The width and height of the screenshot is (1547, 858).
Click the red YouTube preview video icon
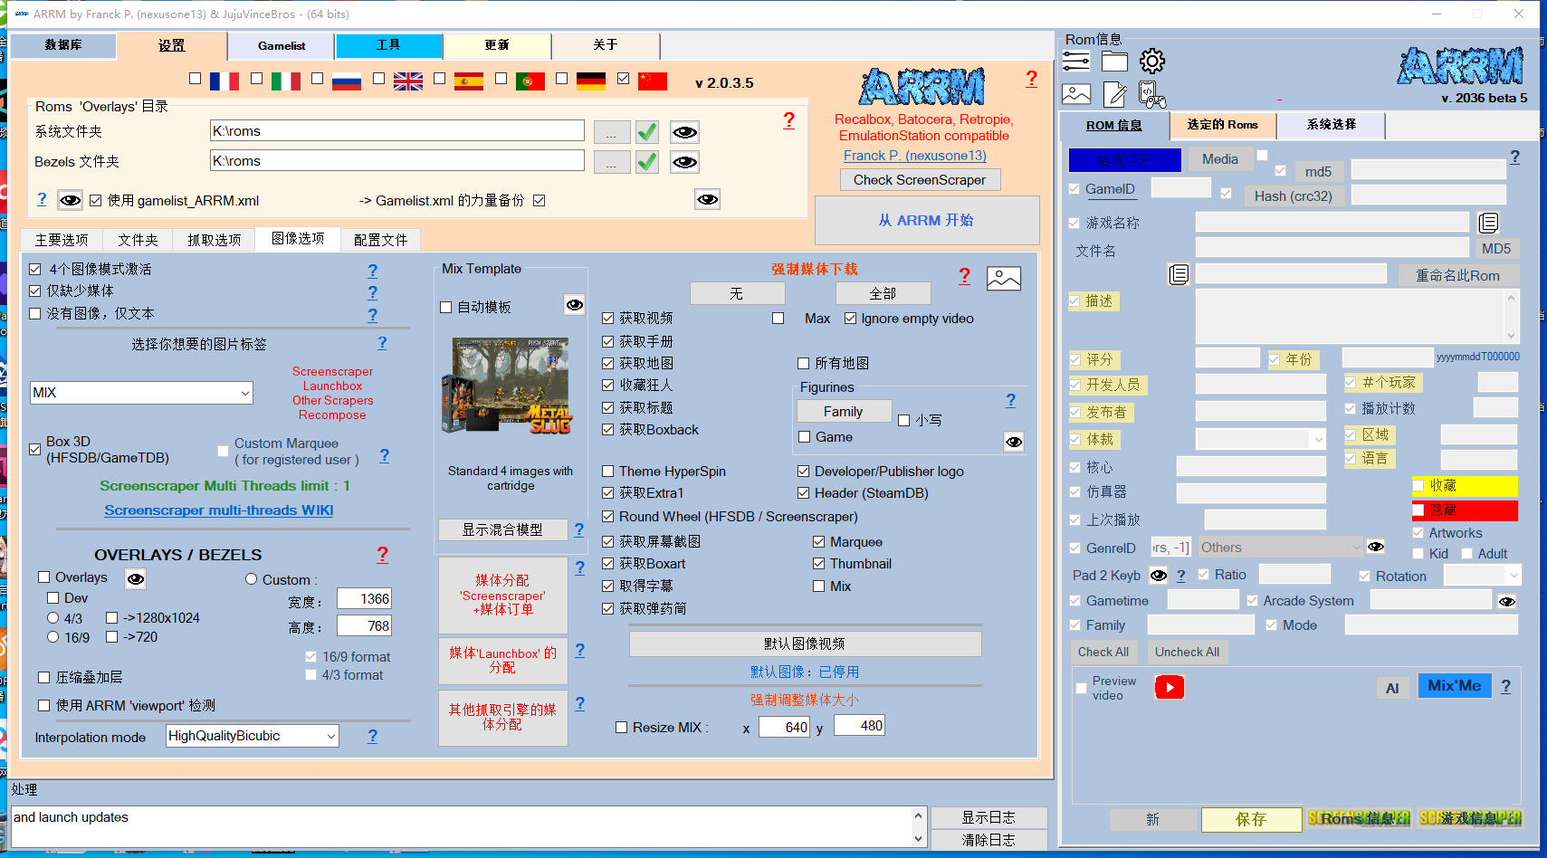(1169, 688)
